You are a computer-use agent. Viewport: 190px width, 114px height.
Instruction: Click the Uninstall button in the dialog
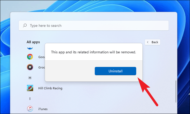(115, 71)
